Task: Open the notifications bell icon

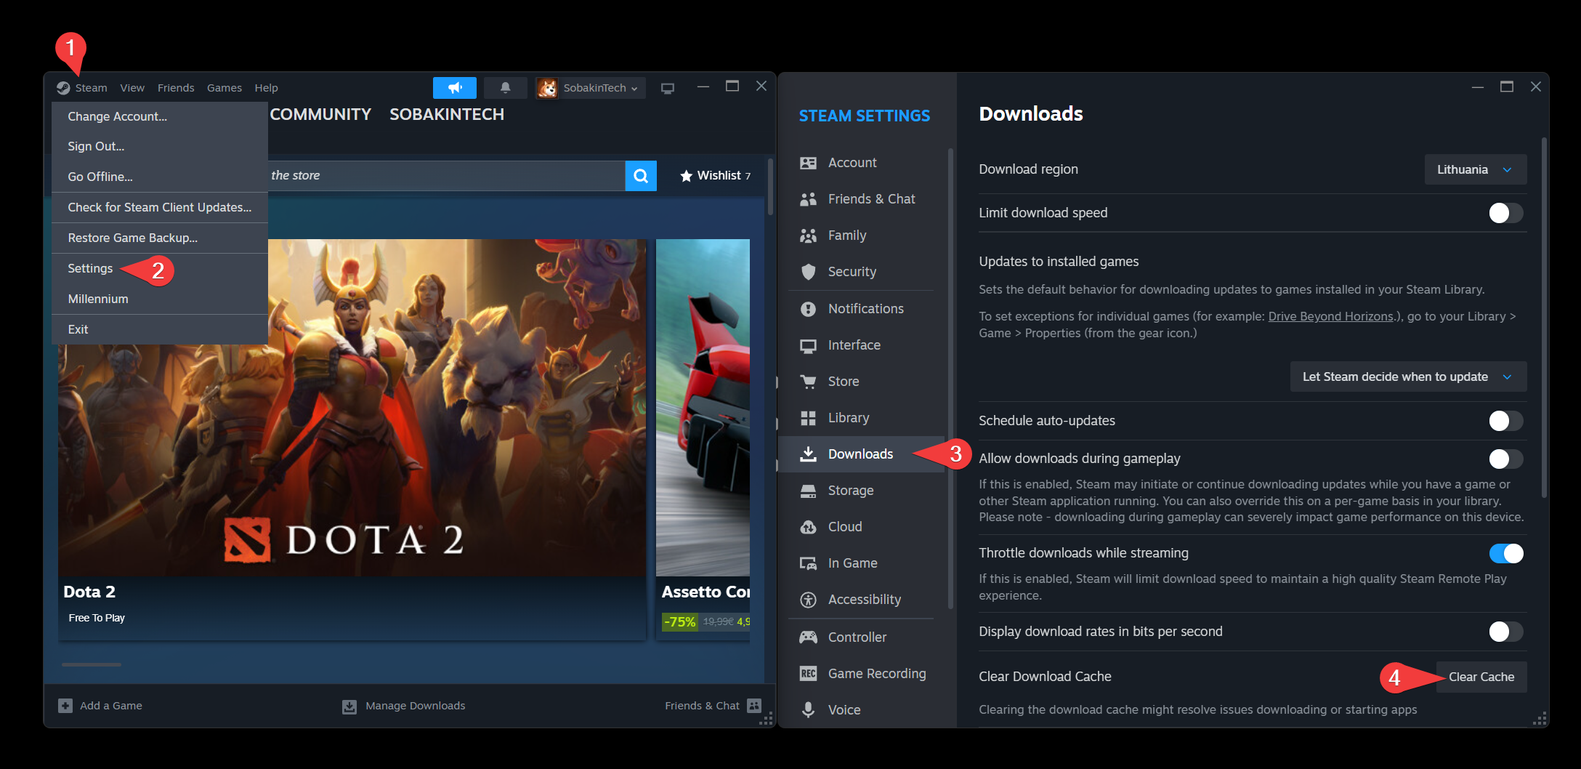Action: (505, 88)
